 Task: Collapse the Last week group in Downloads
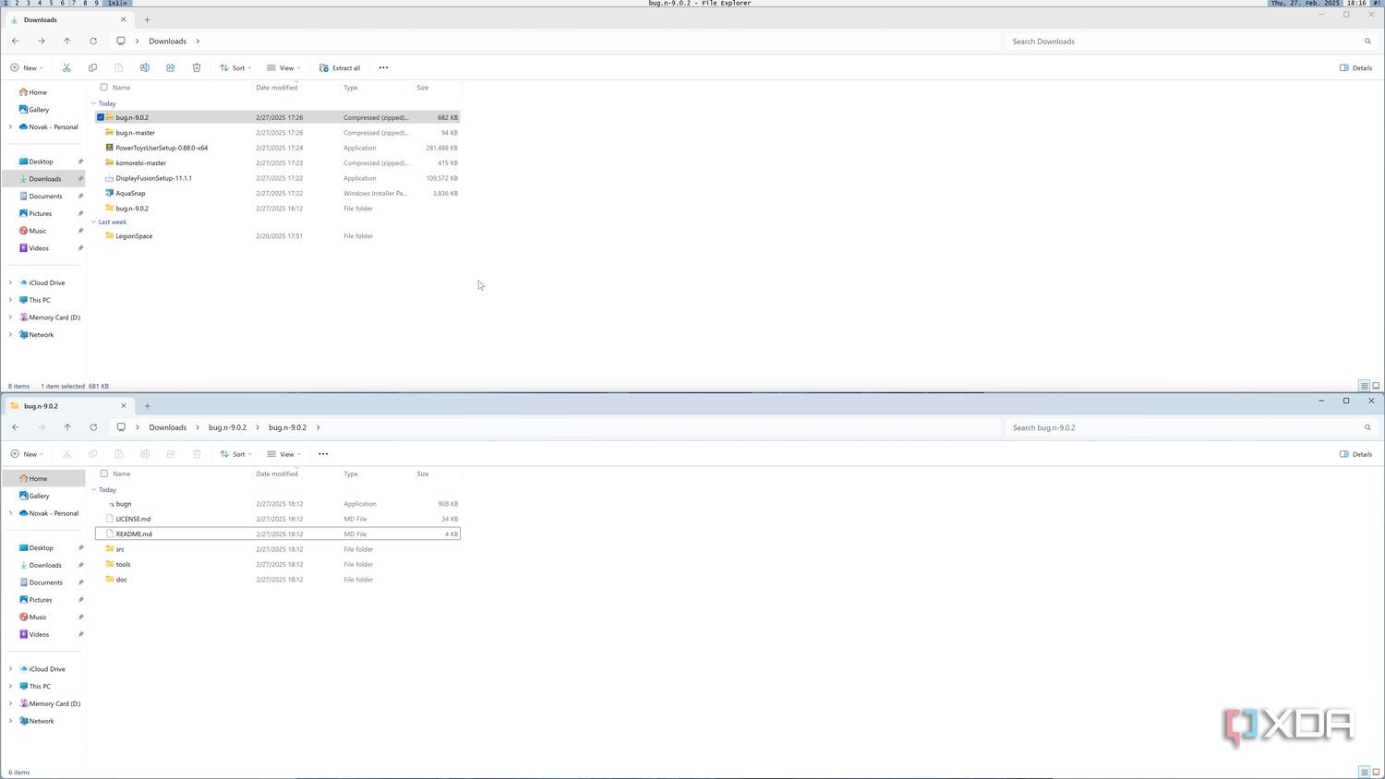coord(94,222)
